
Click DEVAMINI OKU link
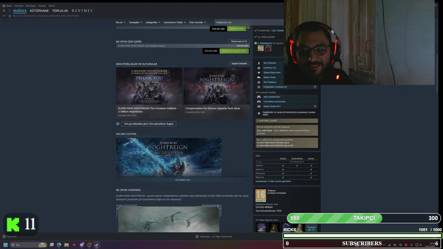tap(183, 180)
